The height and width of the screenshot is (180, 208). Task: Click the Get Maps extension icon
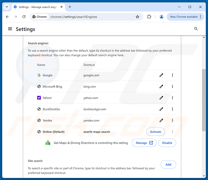tap(48, 143)
